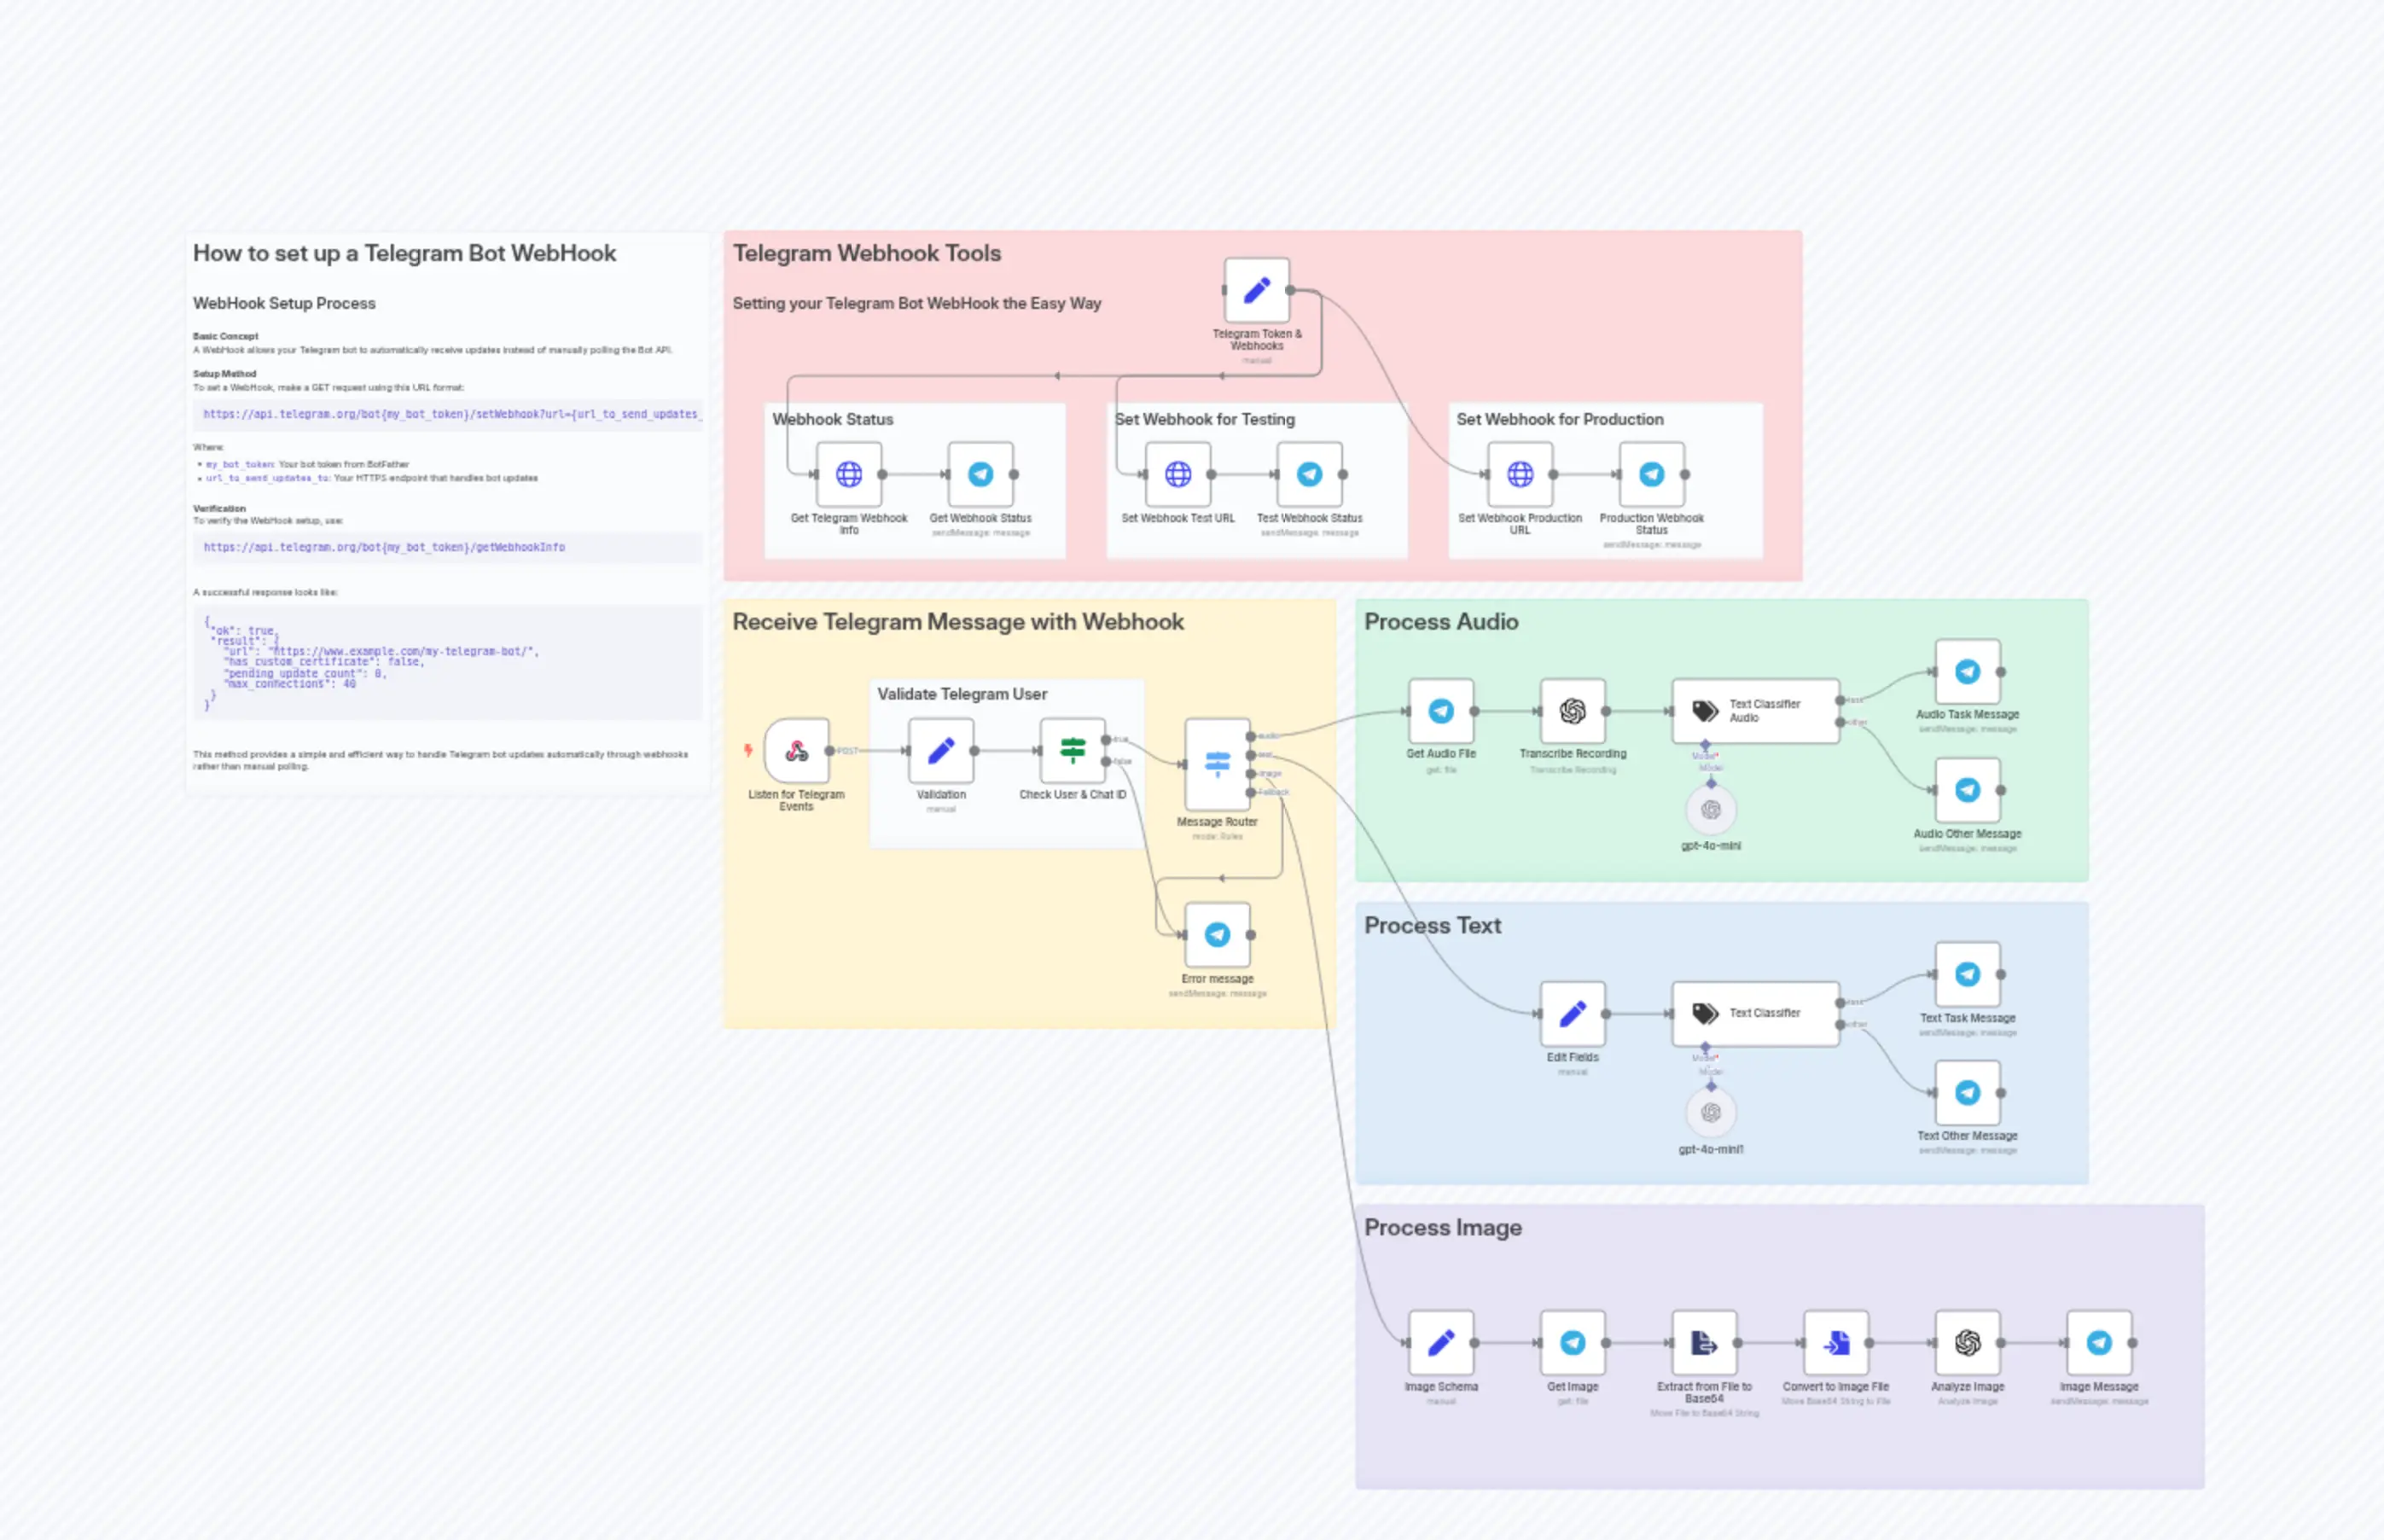Select the Error message Telegram node
Image resolution: width=2384 pixels, height=1540 pixels.
point(1217,934)
